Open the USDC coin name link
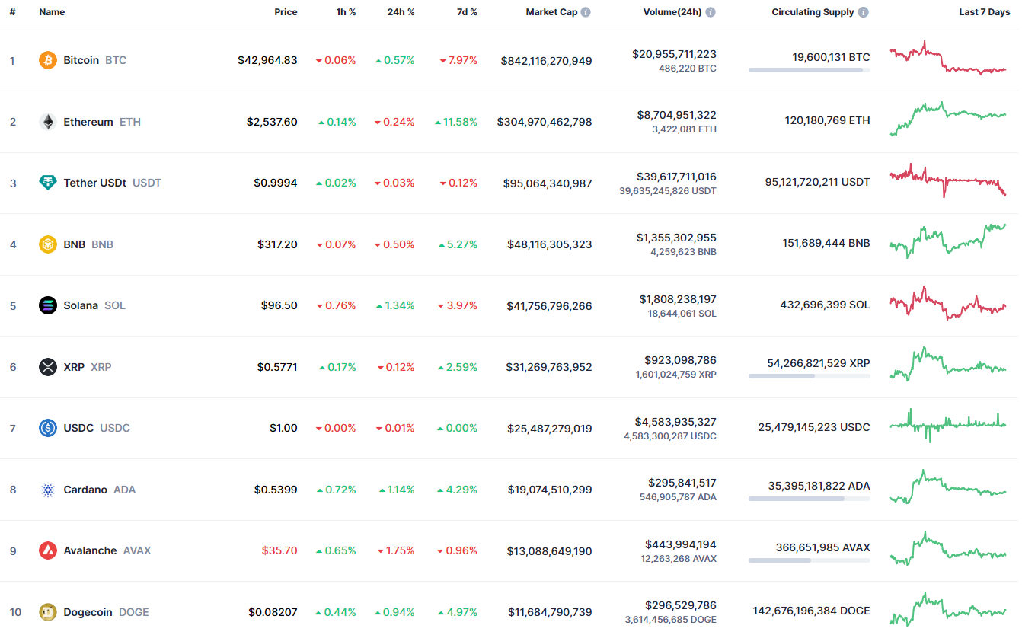1022x635 pixels. click(78, 428)
